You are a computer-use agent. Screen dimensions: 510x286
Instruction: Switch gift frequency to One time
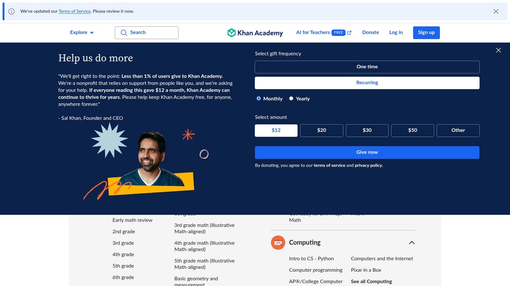pyautogui.click(x=367, y=67)
